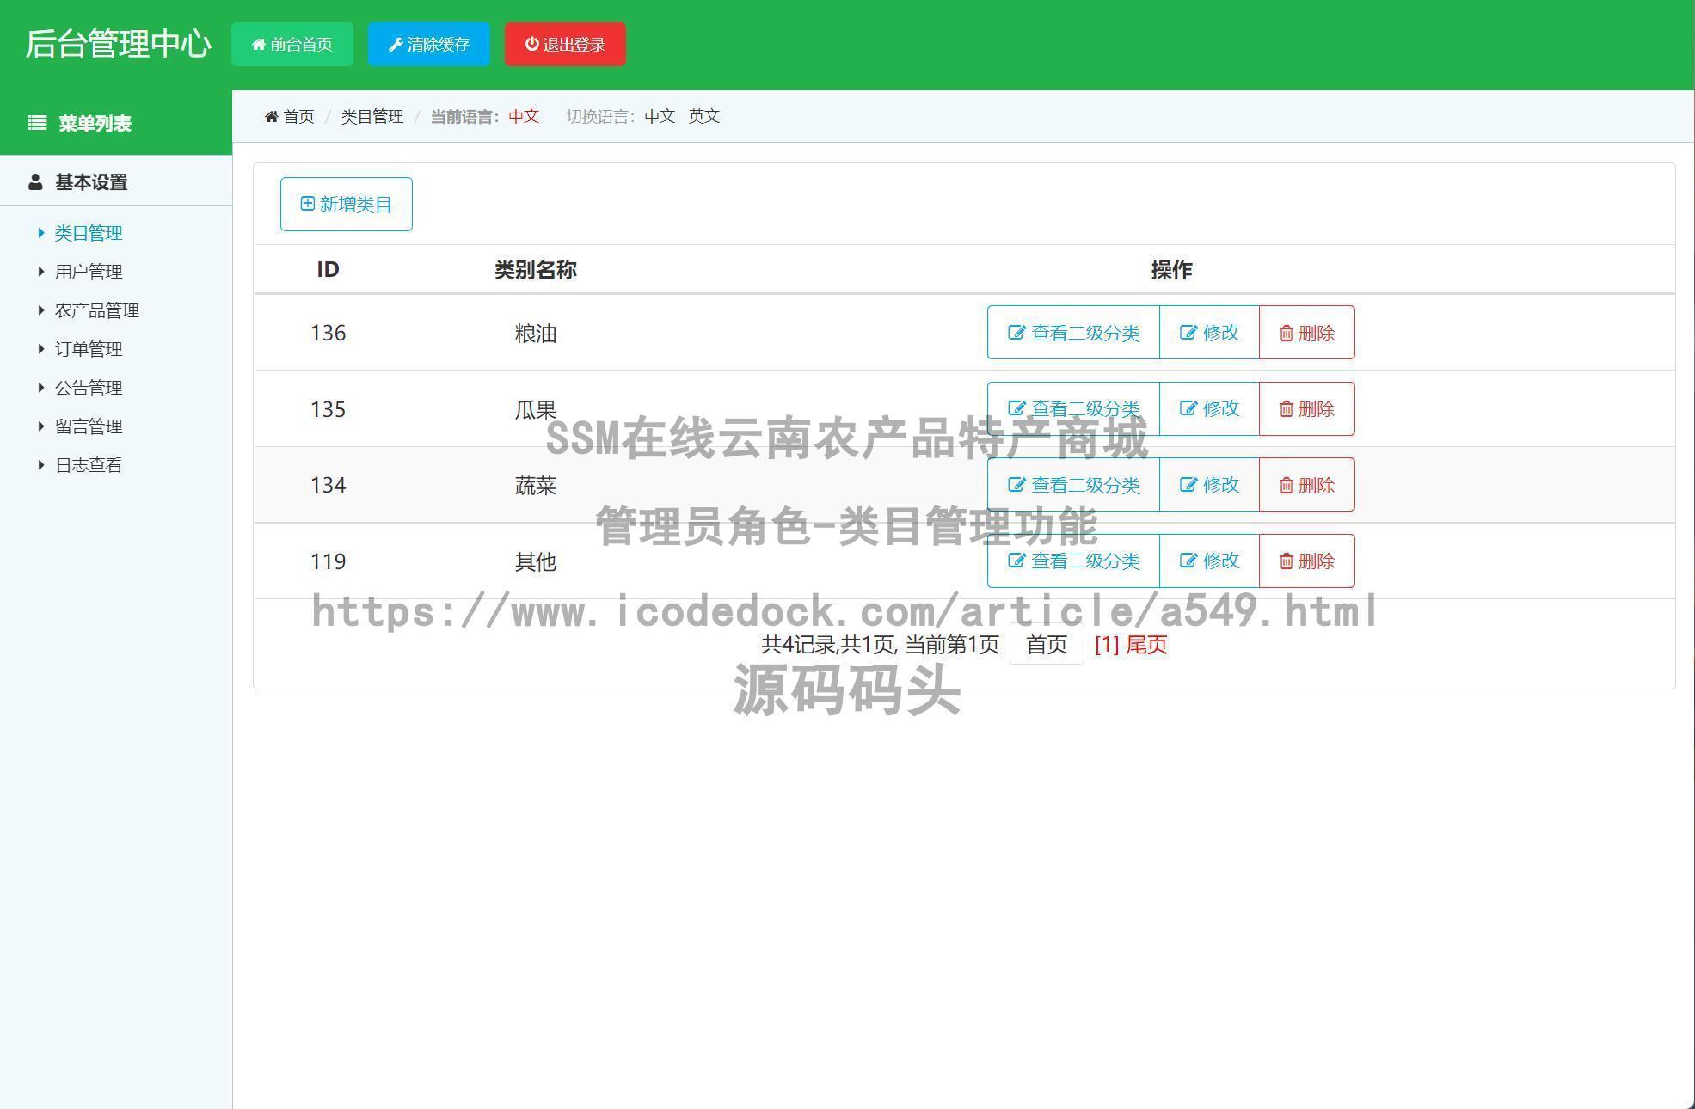This screenshot has width=1695, height=1109.
Task: Click plus icon in 新增类目 button
Action: [x=307, y=204]
